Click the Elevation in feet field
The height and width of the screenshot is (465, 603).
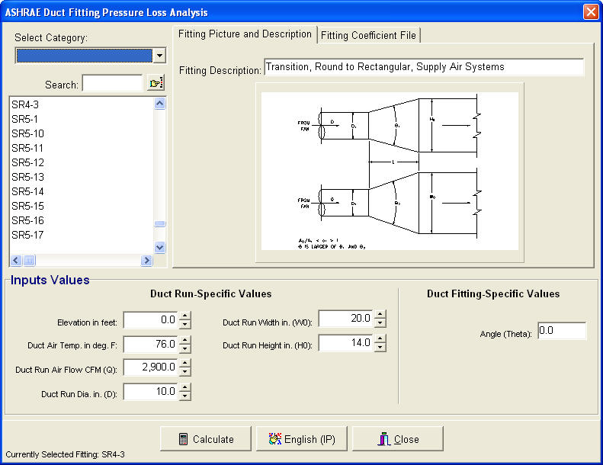[150, 320]
